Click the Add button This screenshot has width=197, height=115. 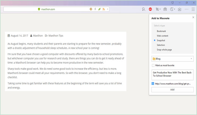pyautogui.click(x=172, y=90)
